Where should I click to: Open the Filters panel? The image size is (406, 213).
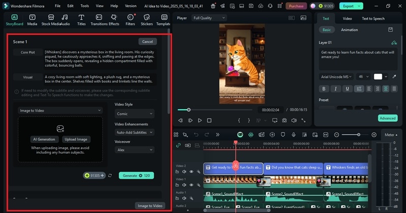click(x=130, y=20)
